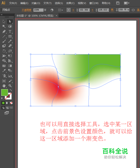Select the Gradient tool
This screenshot has width=140, height=168.
(10, 66)
